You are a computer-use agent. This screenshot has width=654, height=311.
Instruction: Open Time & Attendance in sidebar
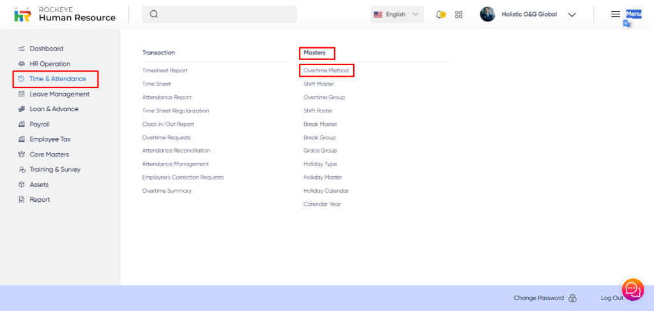point(57,79)
